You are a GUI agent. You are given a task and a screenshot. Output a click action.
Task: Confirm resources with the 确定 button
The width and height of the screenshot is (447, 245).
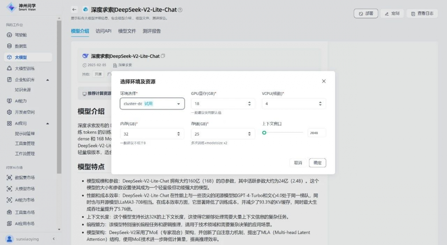point(317,163)
